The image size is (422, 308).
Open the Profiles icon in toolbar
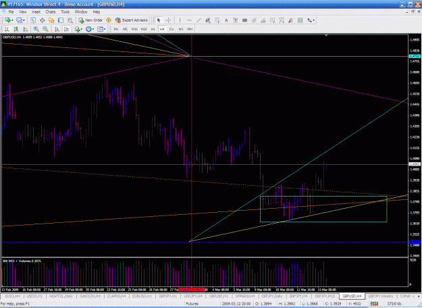click(19, 20)
